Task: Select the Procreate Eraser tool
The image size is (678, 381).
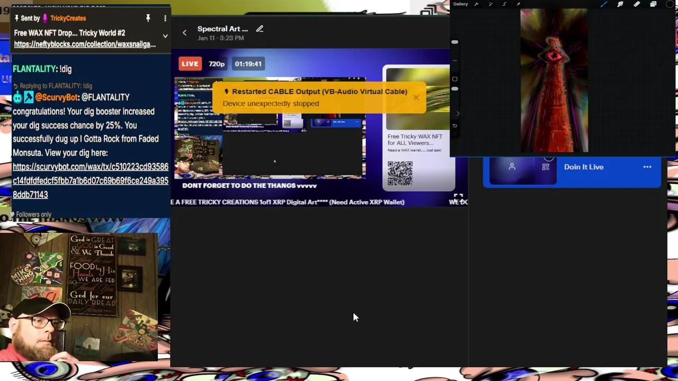Action: coord(637,4)
